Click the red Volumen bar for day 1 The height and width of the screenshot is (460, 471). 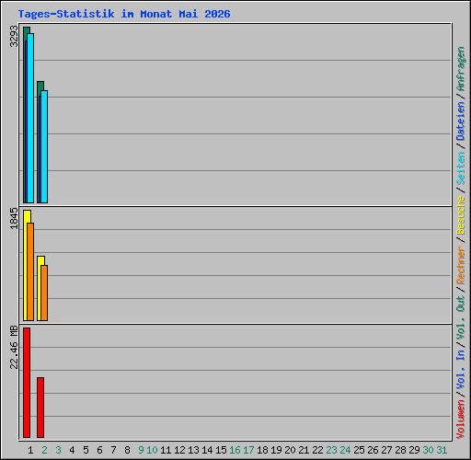(x=27, y=383)
